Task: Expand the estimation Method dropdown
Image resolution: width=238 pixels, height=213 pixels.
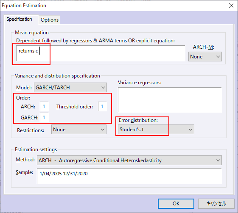Action: coord(129,160)
